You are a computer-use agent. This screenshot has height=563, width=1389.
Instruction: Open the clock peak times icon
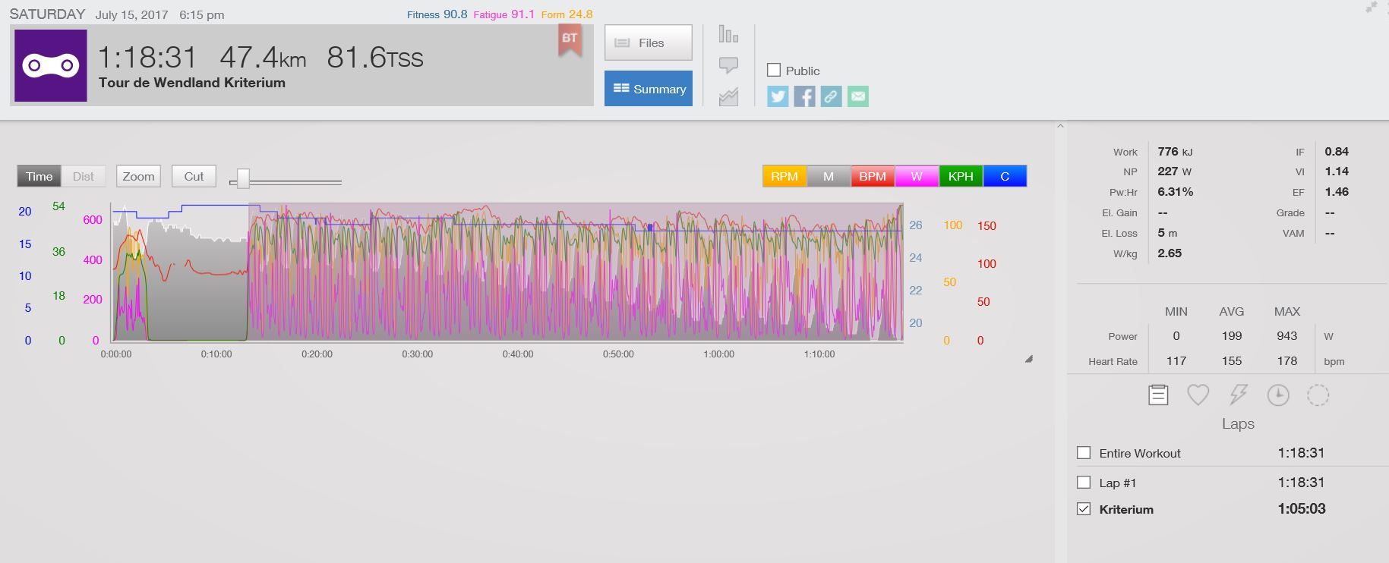[1278, 395]
